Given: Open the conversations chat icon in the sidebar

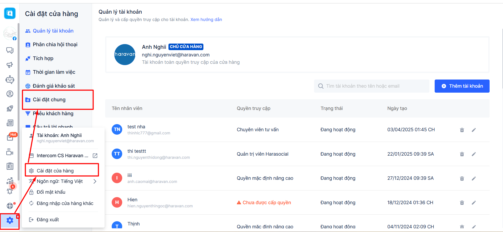Looking at the screenshot, I should point(10,50).
